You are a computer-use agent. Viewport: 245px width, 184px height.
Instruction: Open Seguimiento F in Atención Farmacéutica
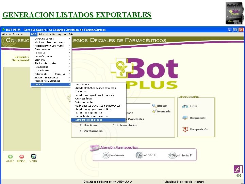point(180,155)
